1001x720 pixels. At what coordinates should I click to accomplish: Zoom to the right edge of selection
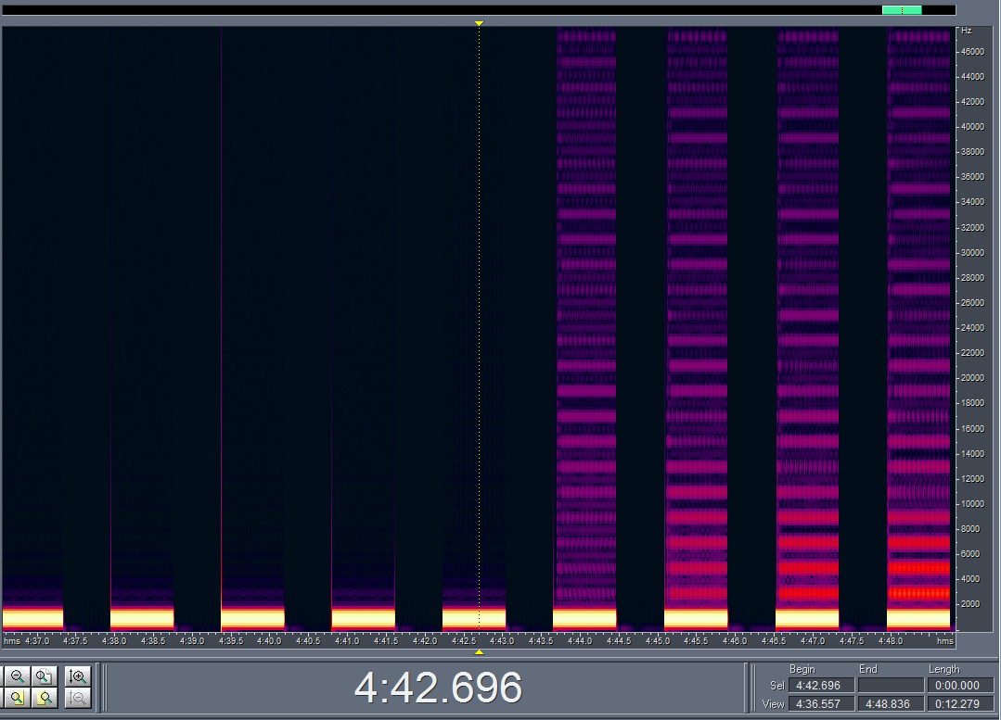(44, 699)
